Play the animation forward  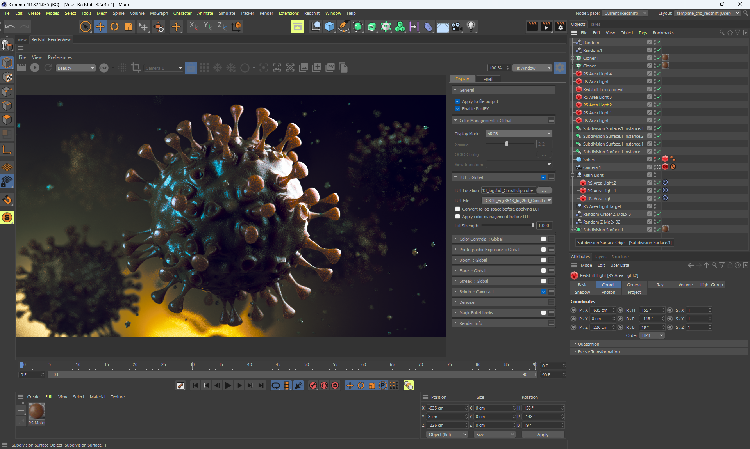(x=228, y=385)
